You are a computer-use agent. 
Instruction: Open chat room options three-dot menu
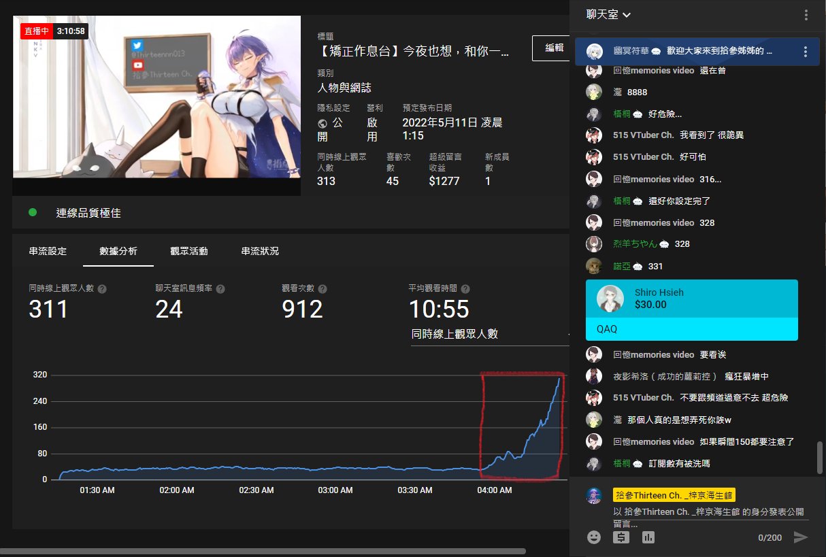pos(806,14)
